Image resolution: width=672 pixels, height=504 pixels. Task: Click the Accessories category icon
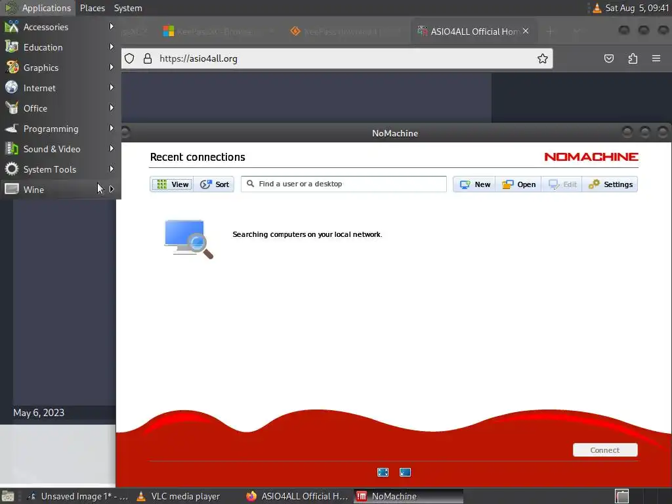(x=12, y=26)
